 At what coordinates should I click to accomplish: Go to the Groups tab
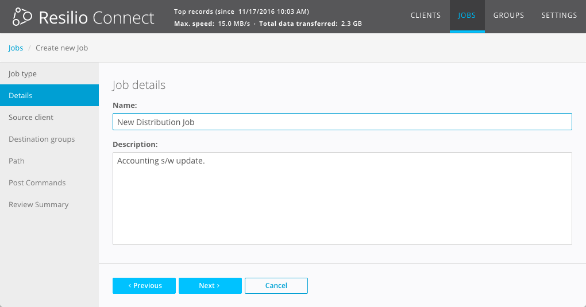(x=508, y=15)
